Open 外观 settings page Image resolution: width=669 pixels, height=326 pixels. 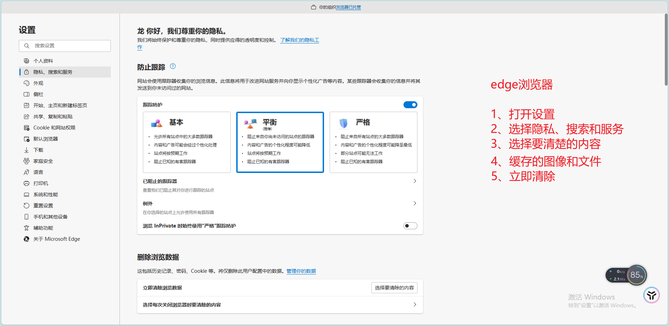[65, 83]
